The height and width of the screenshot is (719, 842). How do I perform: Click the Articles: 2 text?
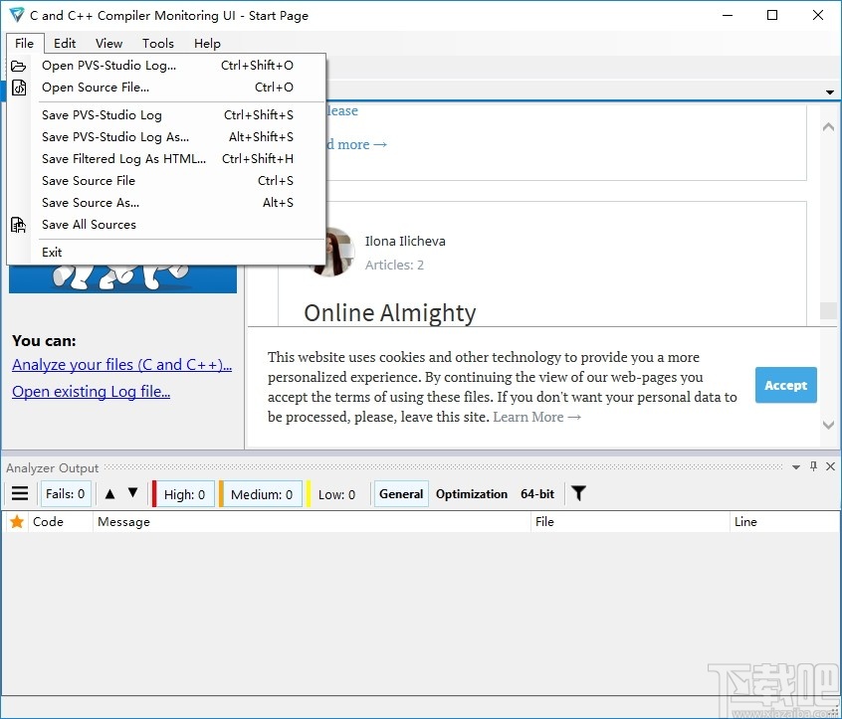(x=395, y=266)
